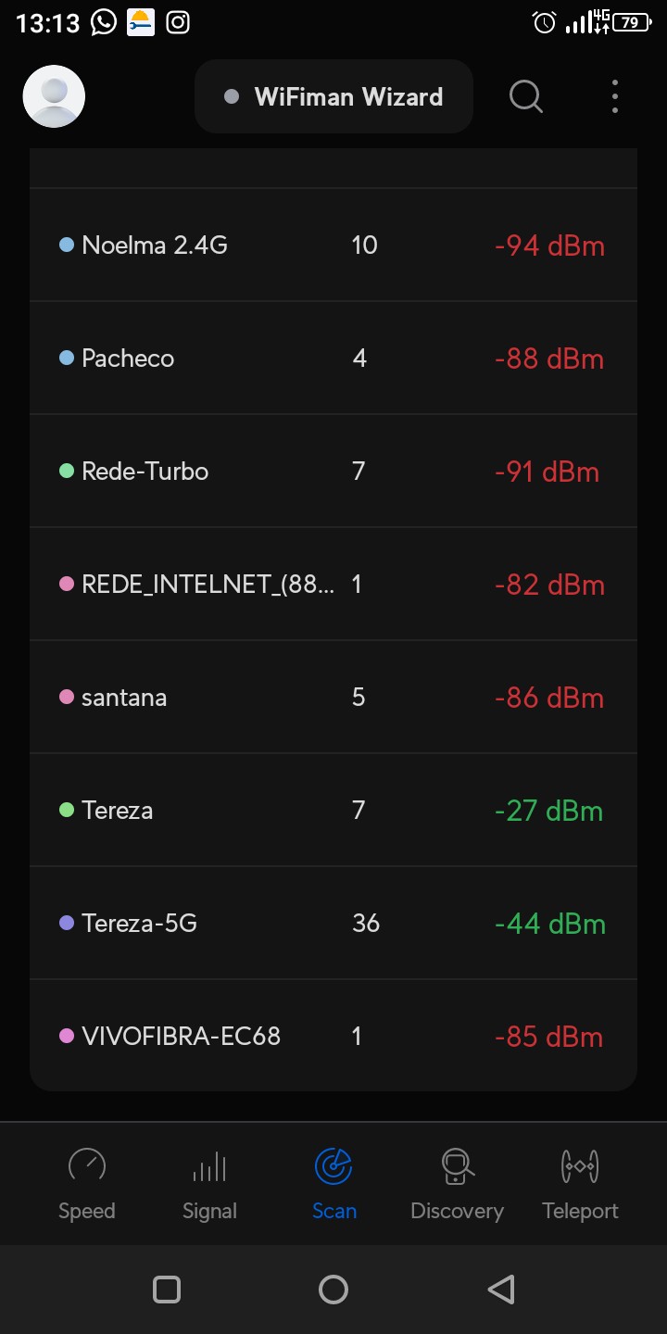Open the three-dot overflow menu
667x1334 pixels.
(615, 96)
